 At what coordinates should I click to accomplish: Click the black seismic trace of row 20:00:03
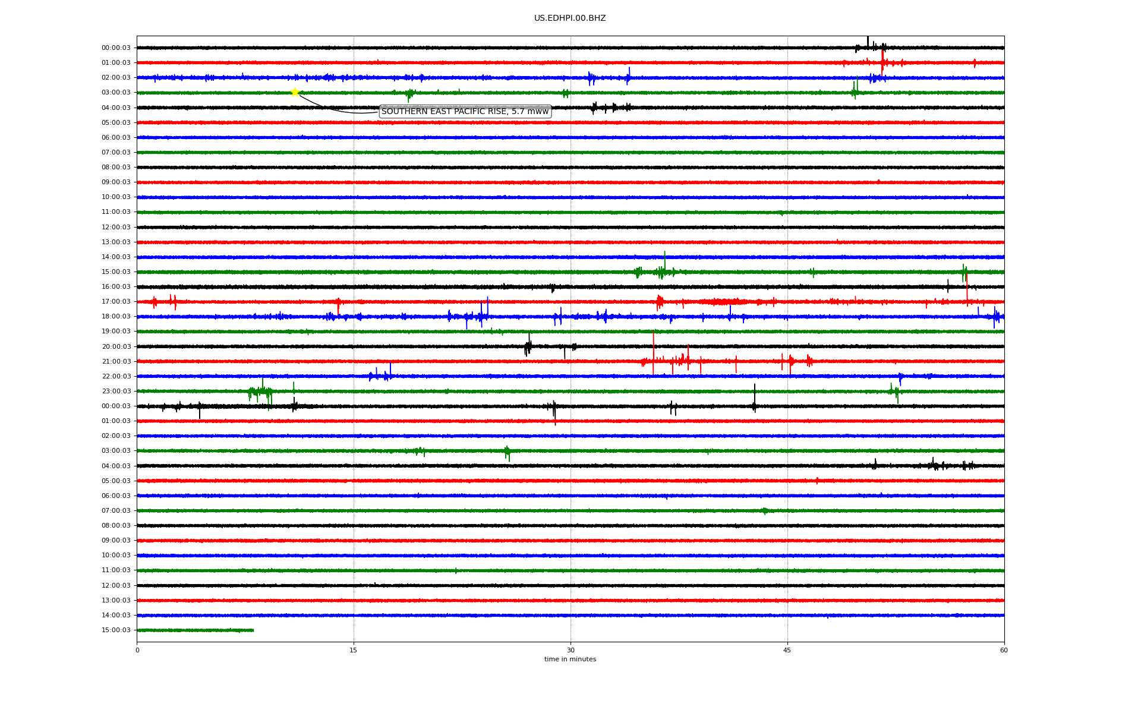coord(570,346)
